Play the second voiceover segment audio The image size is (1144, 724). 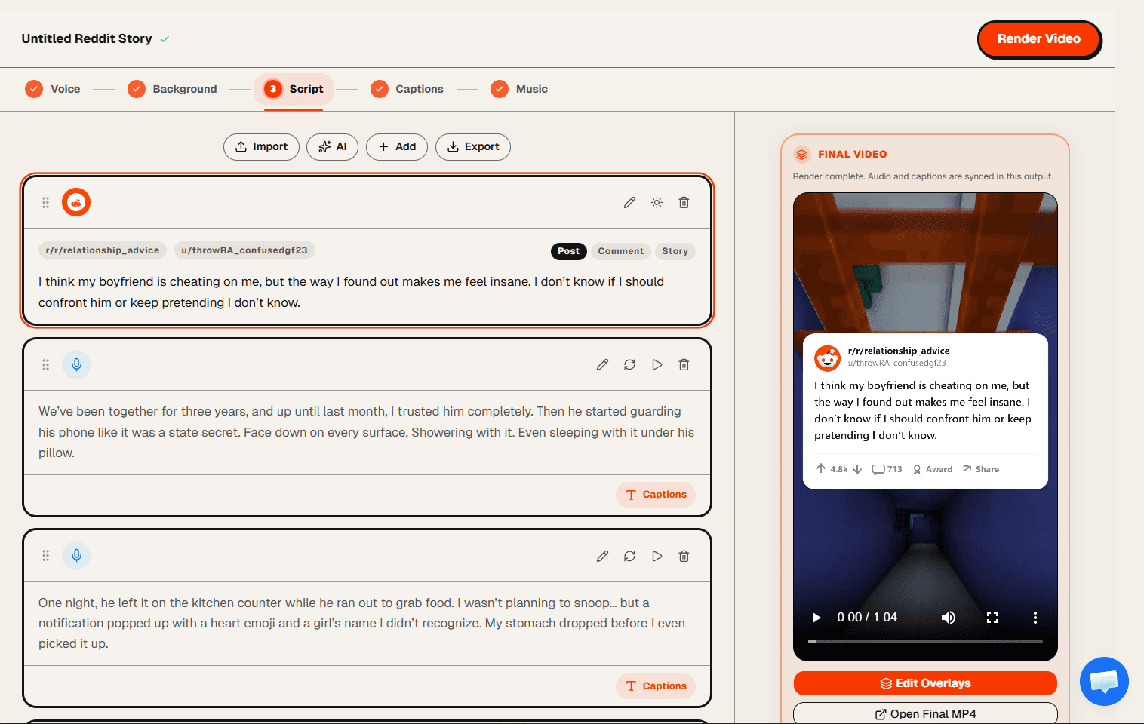(657, 556)
